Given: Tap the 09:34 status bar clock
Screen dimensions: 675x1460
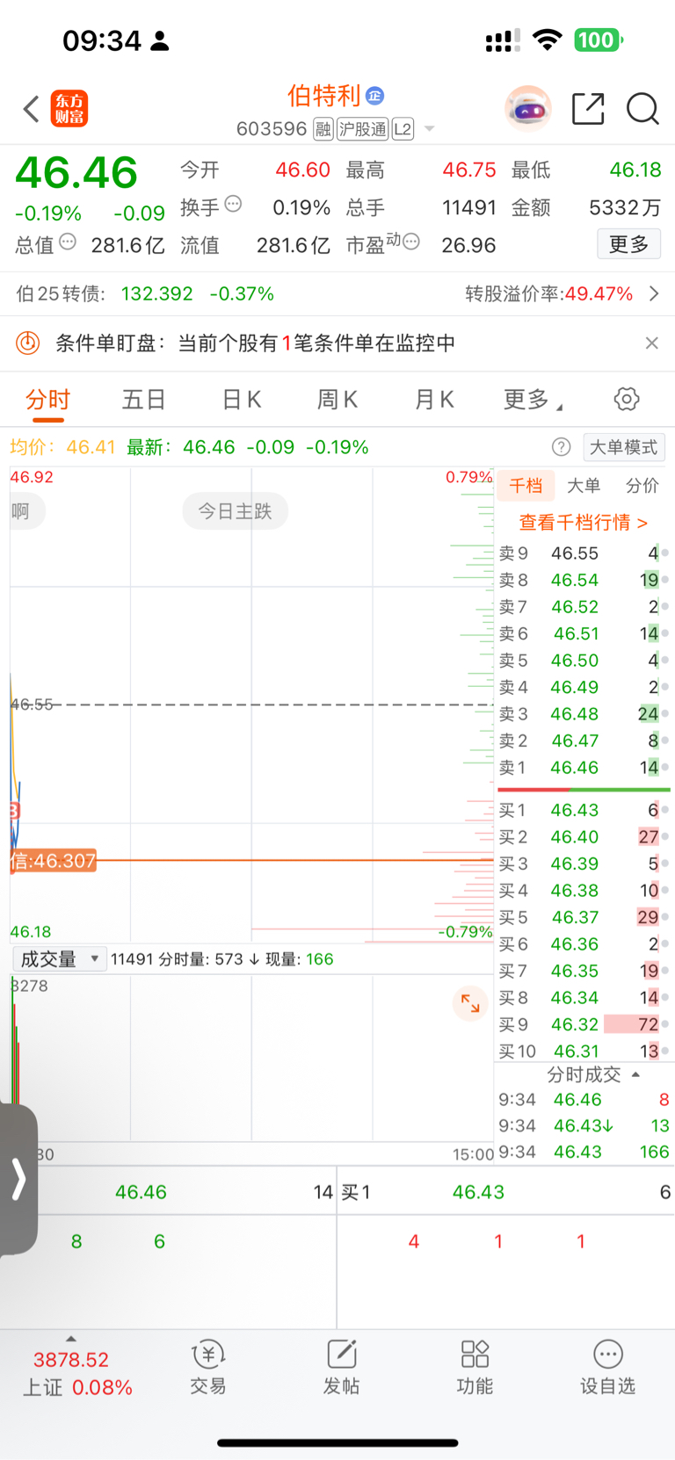Looking at the screenshot, I should pos(102,40).
